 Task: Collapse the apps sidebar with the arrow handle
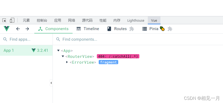(x=51, y=83)
